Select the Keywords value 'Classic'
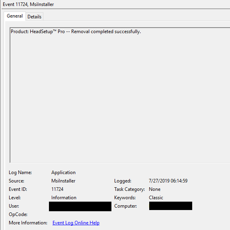230x230 pixels. [x=156, y=198]
